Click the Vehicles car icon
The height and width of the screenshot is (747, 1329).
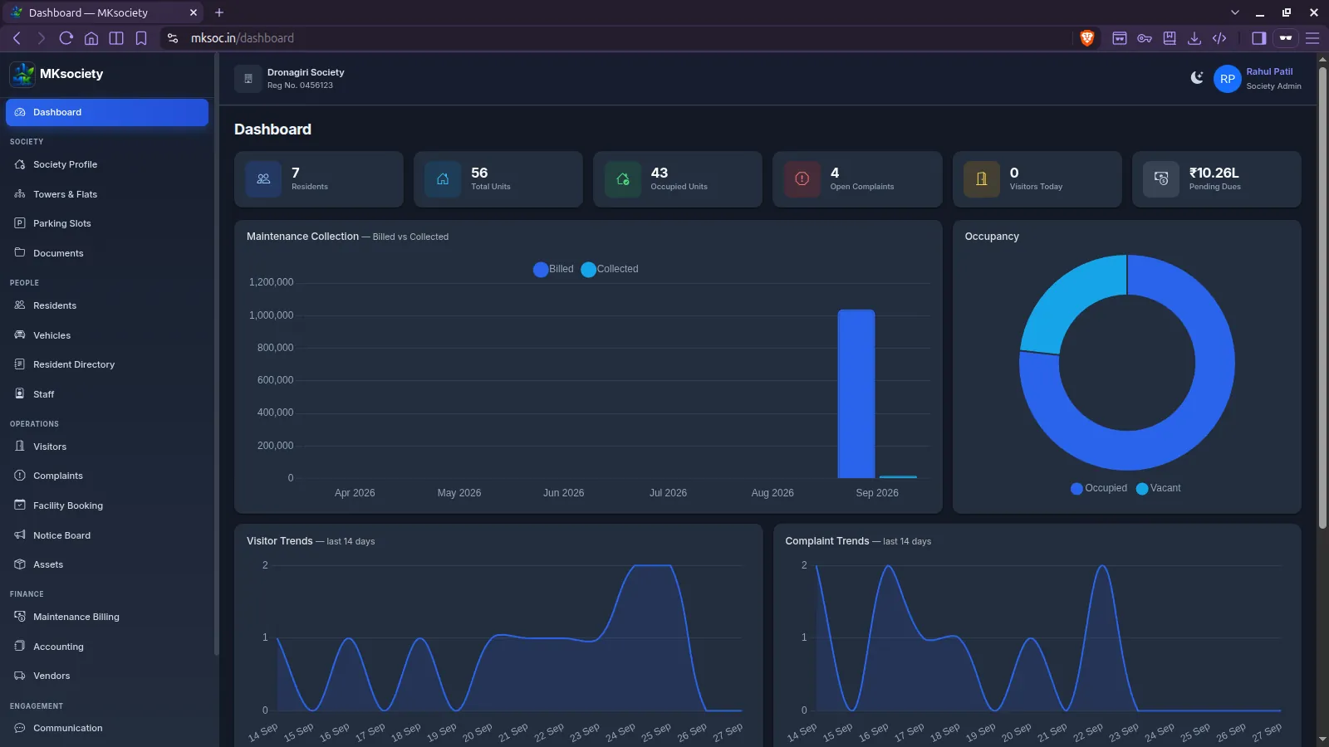coord(20,335)
